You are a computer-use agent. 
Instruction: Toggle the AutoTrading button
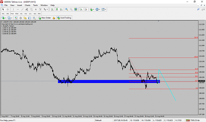[x=64, y=18]
